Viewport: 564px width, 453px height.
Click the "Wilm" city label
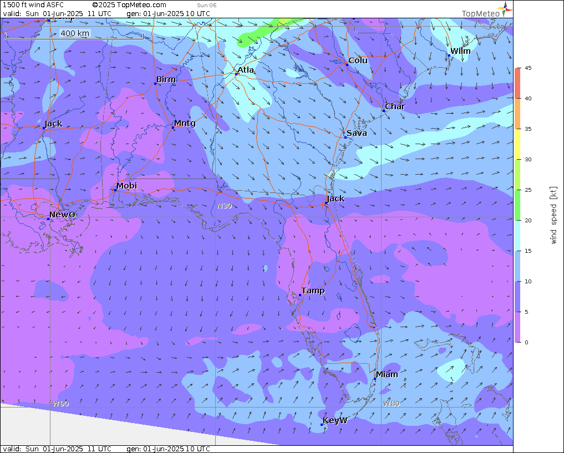[x=460, y=51]
